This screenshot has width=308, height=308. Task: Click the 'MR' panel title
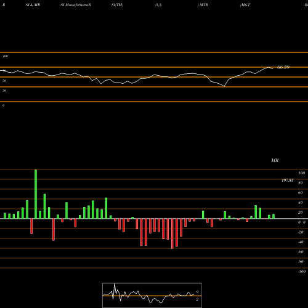[x=275, y=160]
